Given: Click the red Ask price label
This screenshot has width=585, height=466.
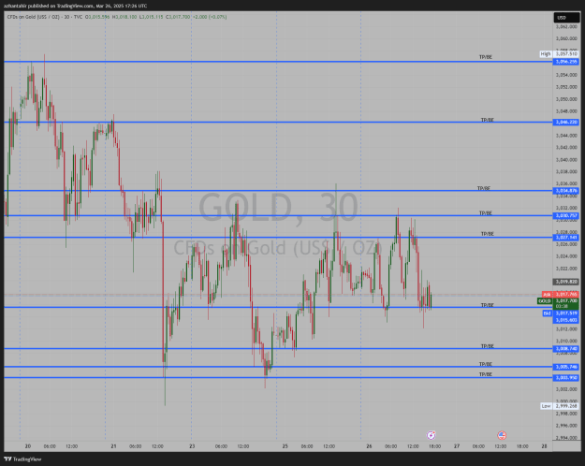Looking at the screenshot, I should click(x=561, y=295).
